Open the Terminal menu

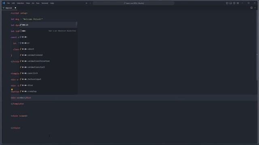coord(45,3)
